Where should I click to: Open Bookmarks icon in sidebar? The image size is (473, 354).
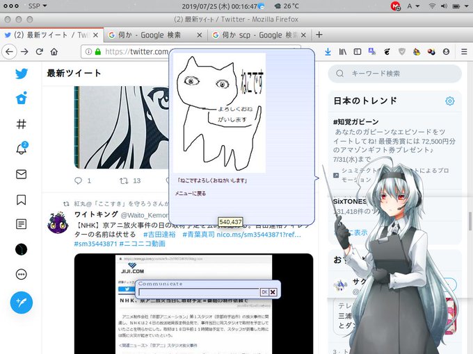click(x=21, y=199)
